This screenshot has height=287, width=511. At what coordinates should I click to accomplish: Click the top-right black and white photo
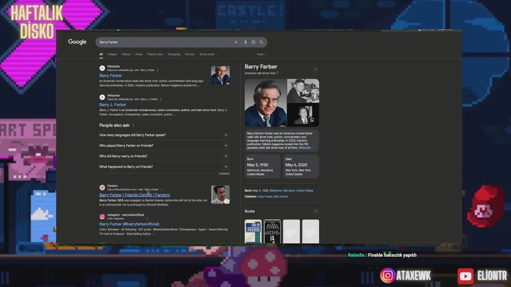pos(303,91)
